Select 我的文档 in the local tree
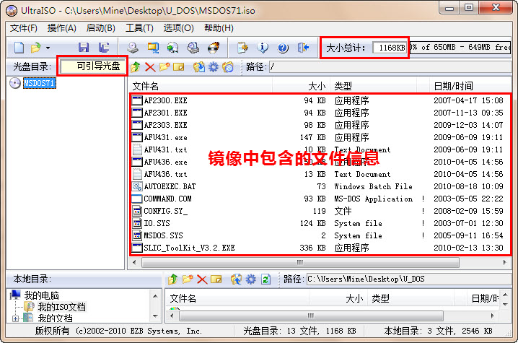Viewport: 518px width, 343px height. point(55,318)
